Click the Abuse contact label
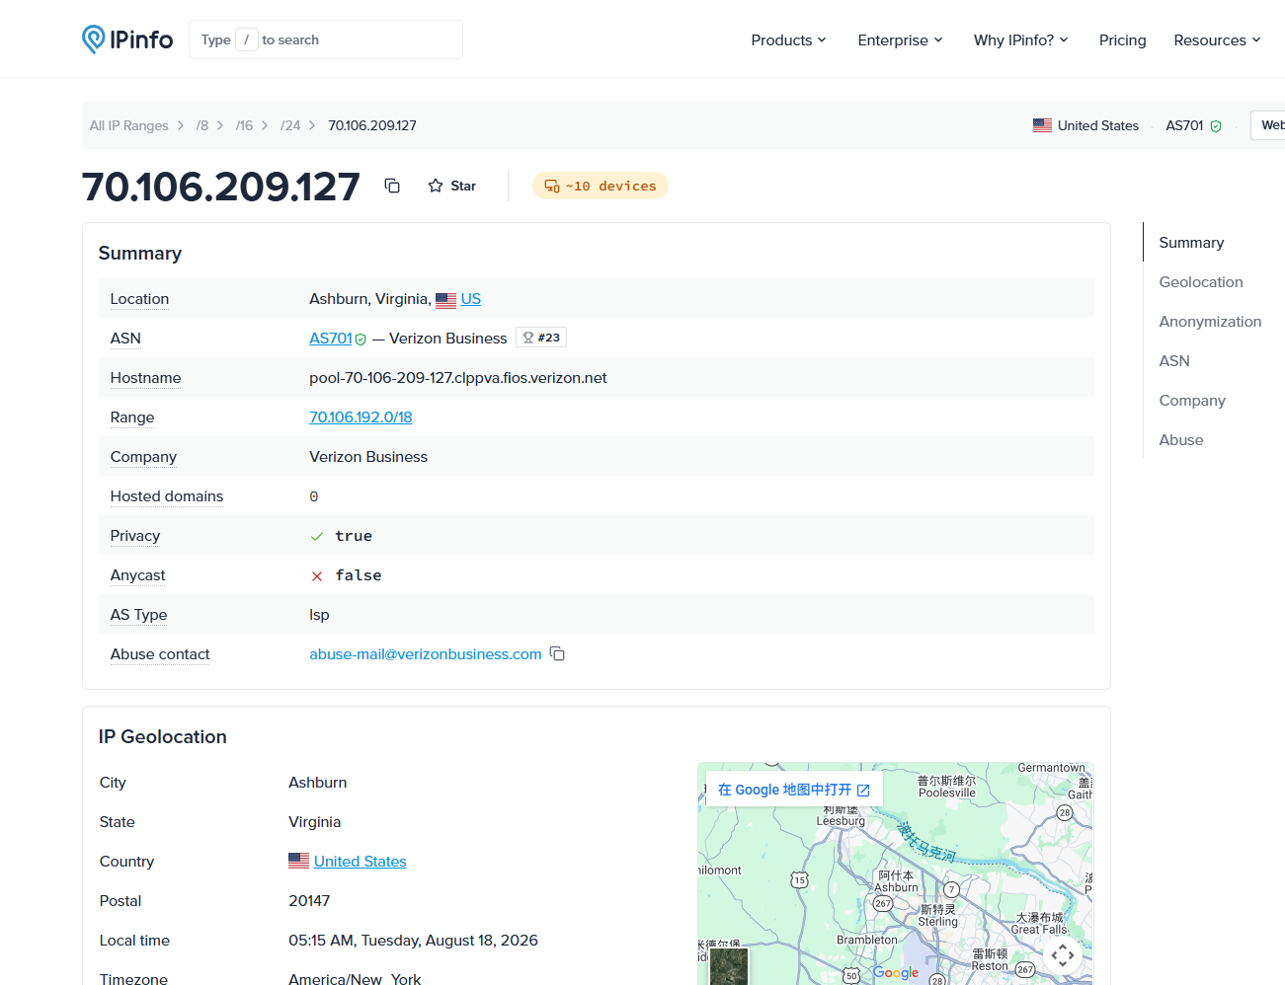Image resolution: width=1285 pixels, height=985 pixels. point(160,654)
